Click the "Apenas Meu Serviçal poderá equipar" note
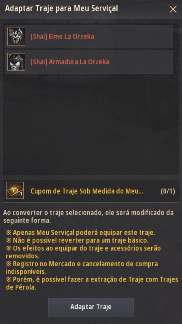 tap(80, 232)
